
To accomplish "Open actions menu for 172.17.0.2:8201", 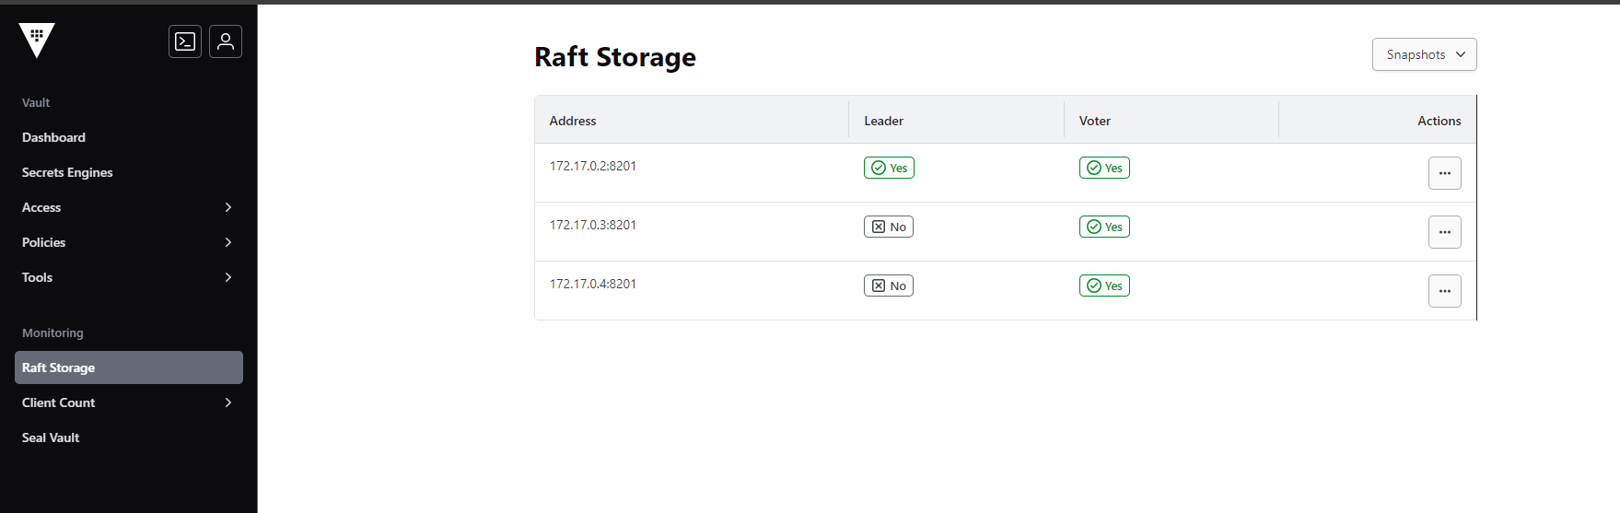I will point(1444,173).
